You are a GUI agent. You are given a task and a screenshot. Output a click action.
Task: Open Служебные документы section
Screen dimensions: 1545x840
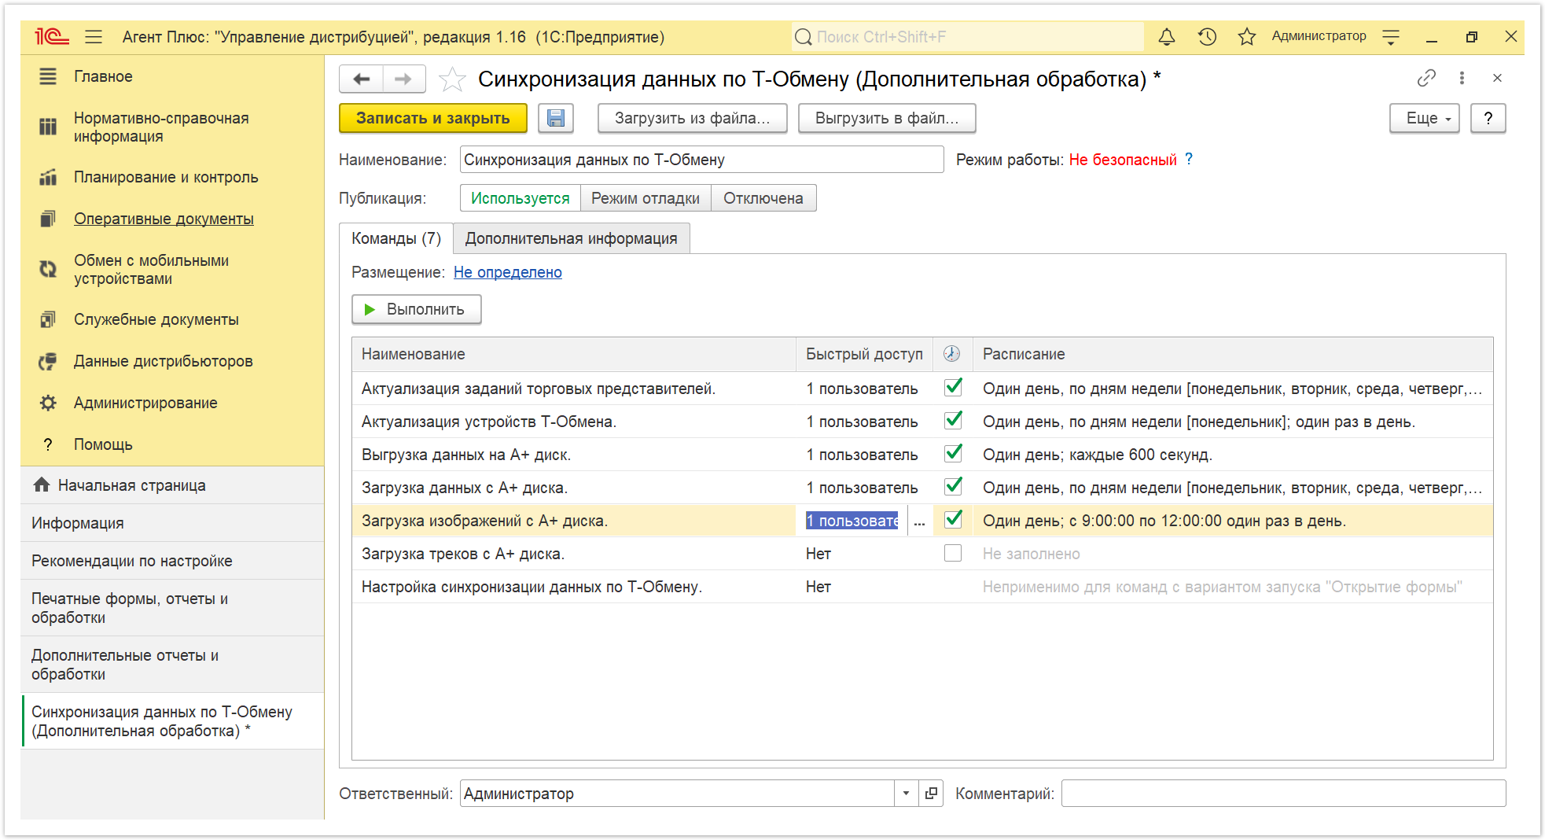point(156,319)
